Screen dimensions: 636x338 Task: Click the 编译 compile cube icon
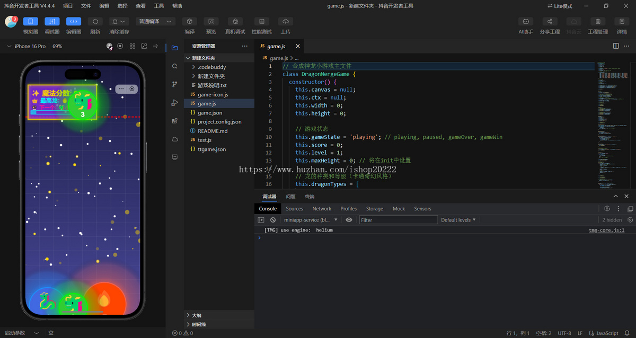(x=190, y=22)
